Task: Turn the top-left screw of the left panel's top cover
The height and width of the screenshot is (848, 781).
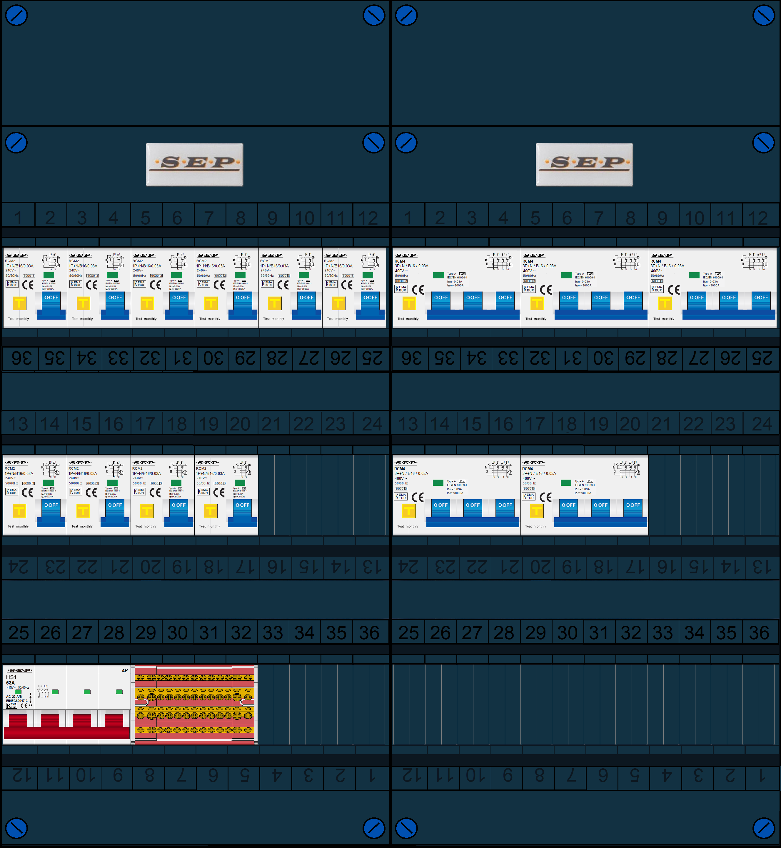Action: pyautogui.click(x=16, y=16)
